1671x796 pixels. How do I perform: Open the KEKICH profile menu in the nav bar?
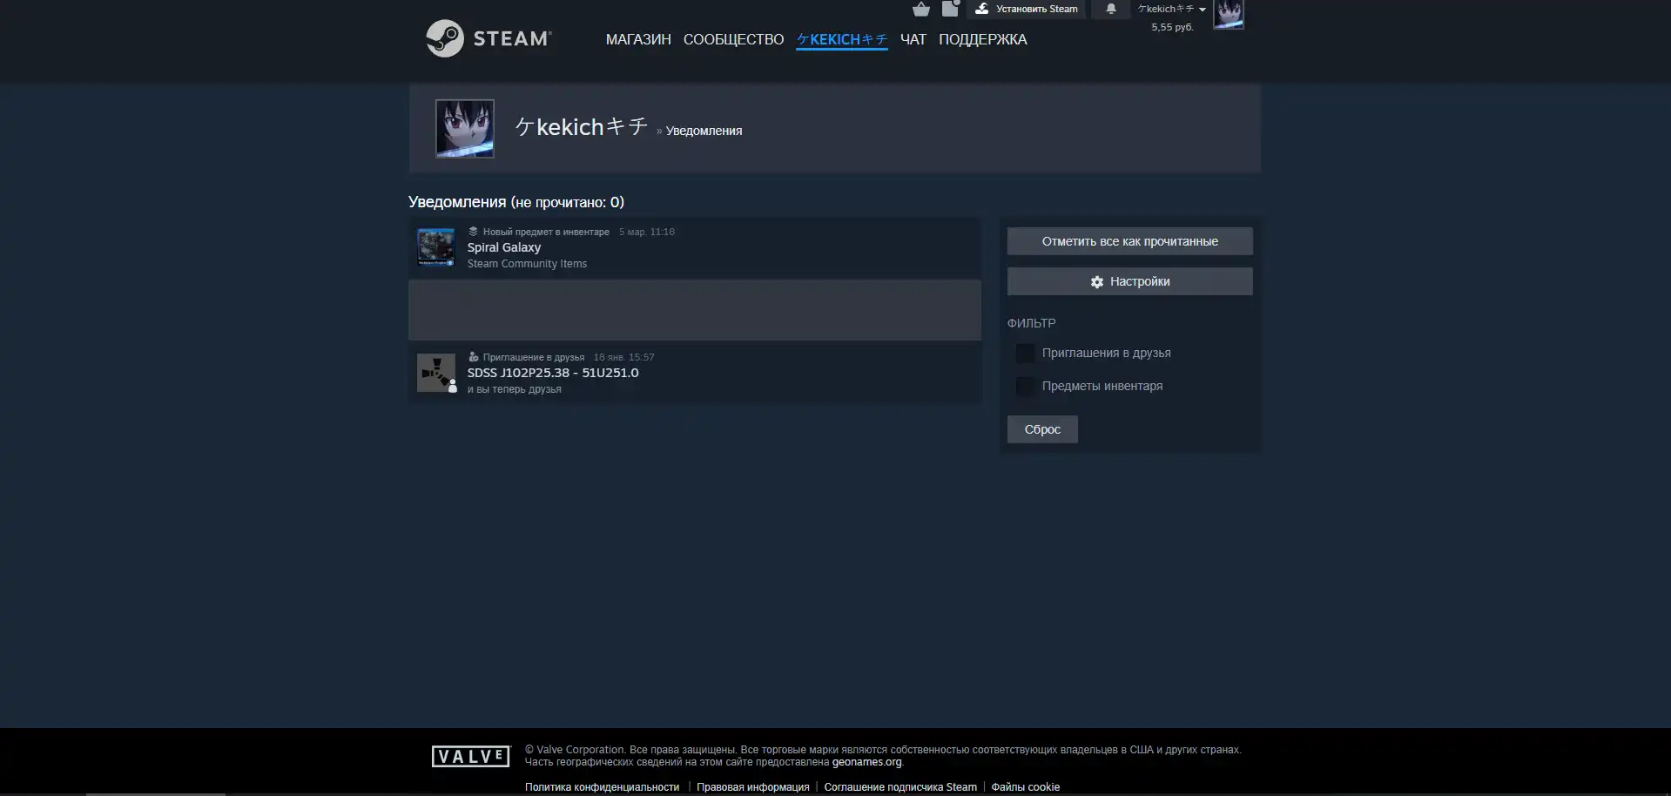click(x=842, y=39)
